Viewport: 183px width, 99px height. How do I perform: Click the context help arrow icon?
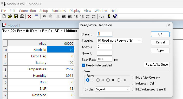tap(115, 16)
